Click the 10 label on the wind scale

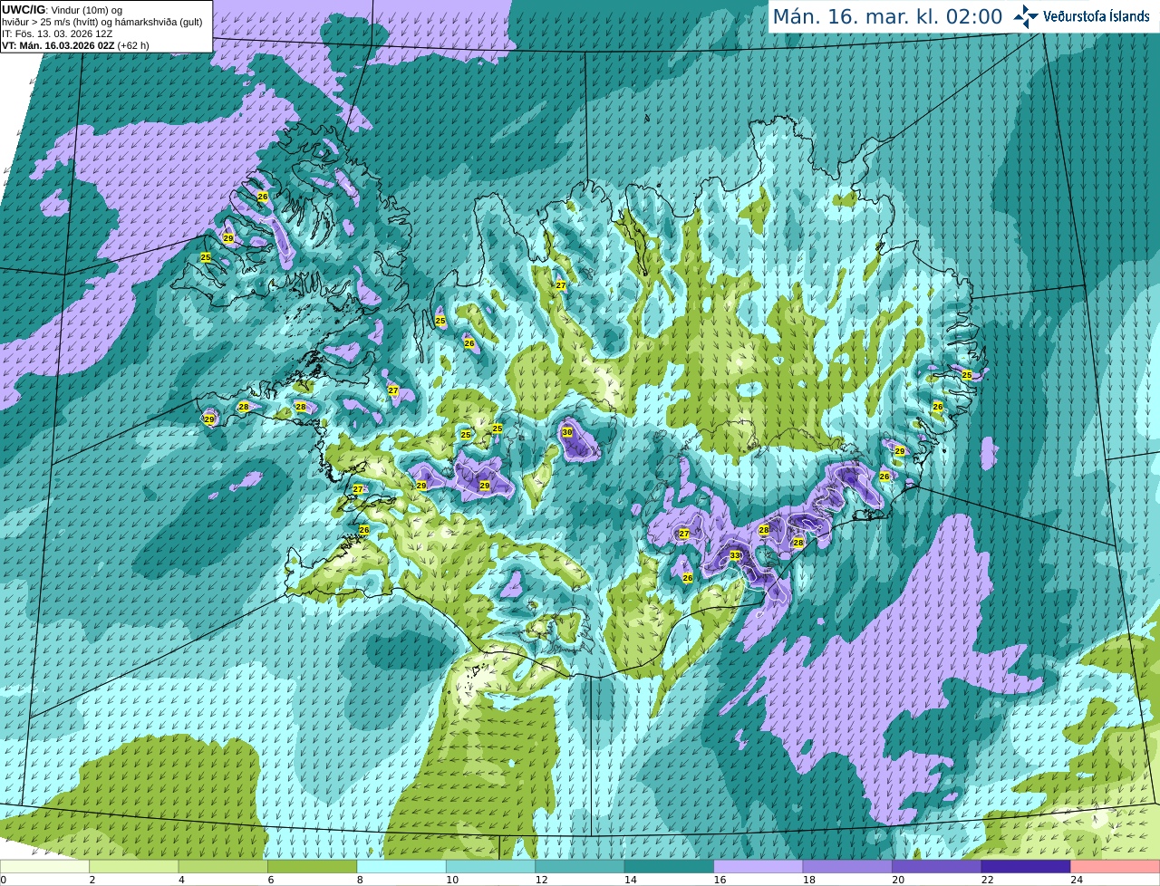(x=452, y=880)
